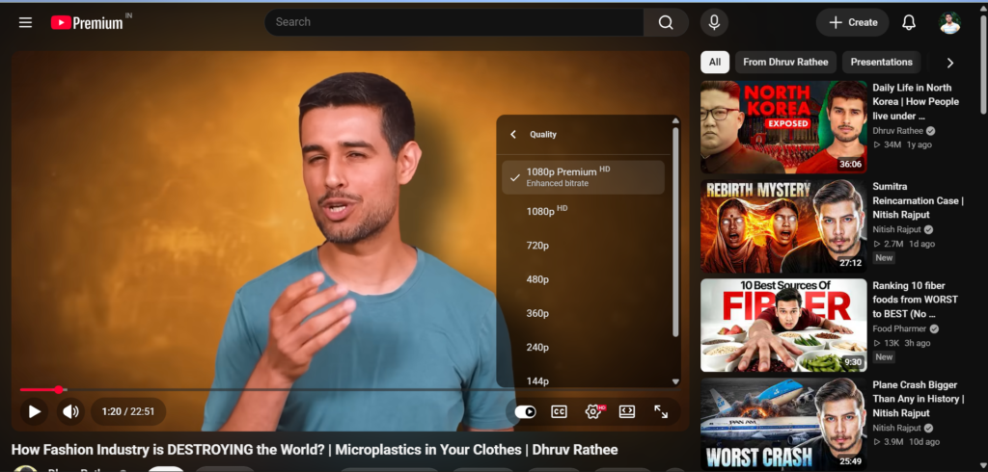This screenshot has height=472, width=988.
Task: Select the From Dhruv Rathee chip
Action: tap(785, 63)
